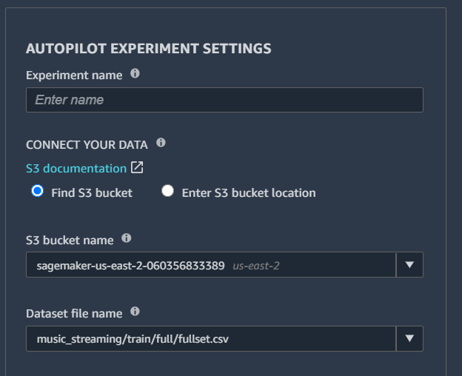Open the sagemaker-us-east-2-060356833389 bucket selector

[x=211, y=265]
